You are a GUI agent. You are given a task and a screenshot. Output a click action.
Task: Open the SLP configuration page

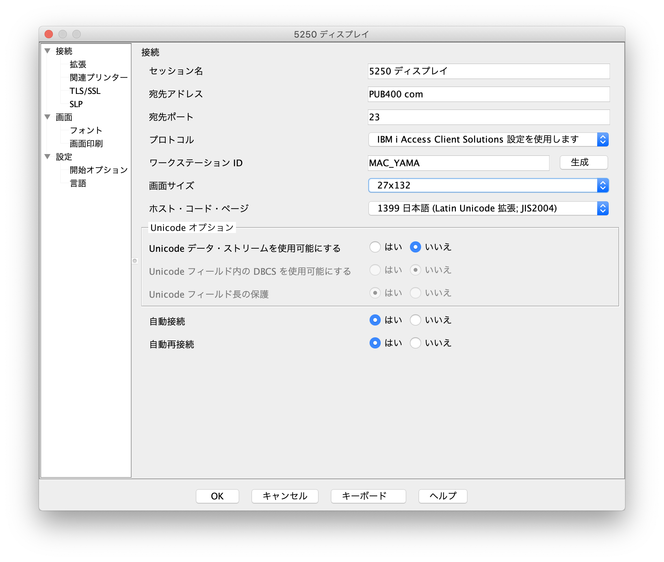(76, 104)
